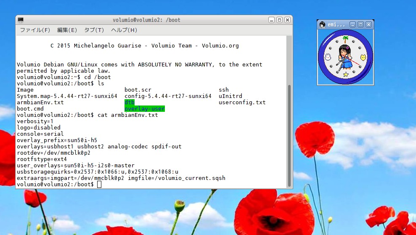Click the cursor at the terminal prompt
This screenshot has width=416, height=235.
coord(99,185)
